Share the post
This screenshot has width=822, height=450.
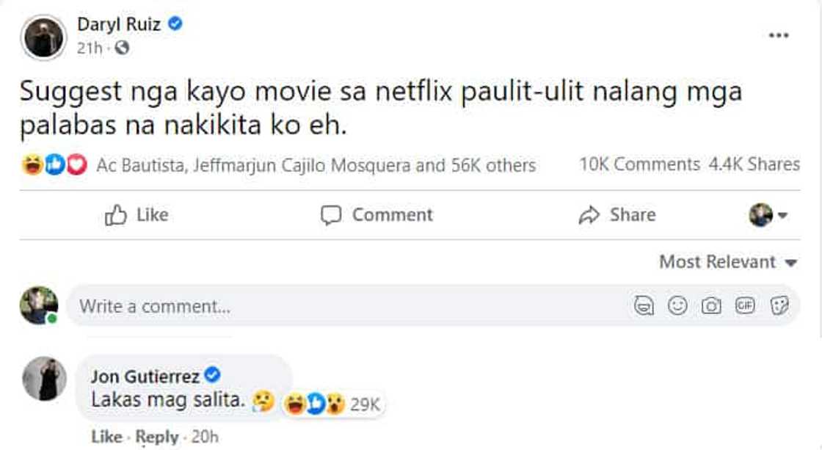pyautogui.click(x=616, y=215)
